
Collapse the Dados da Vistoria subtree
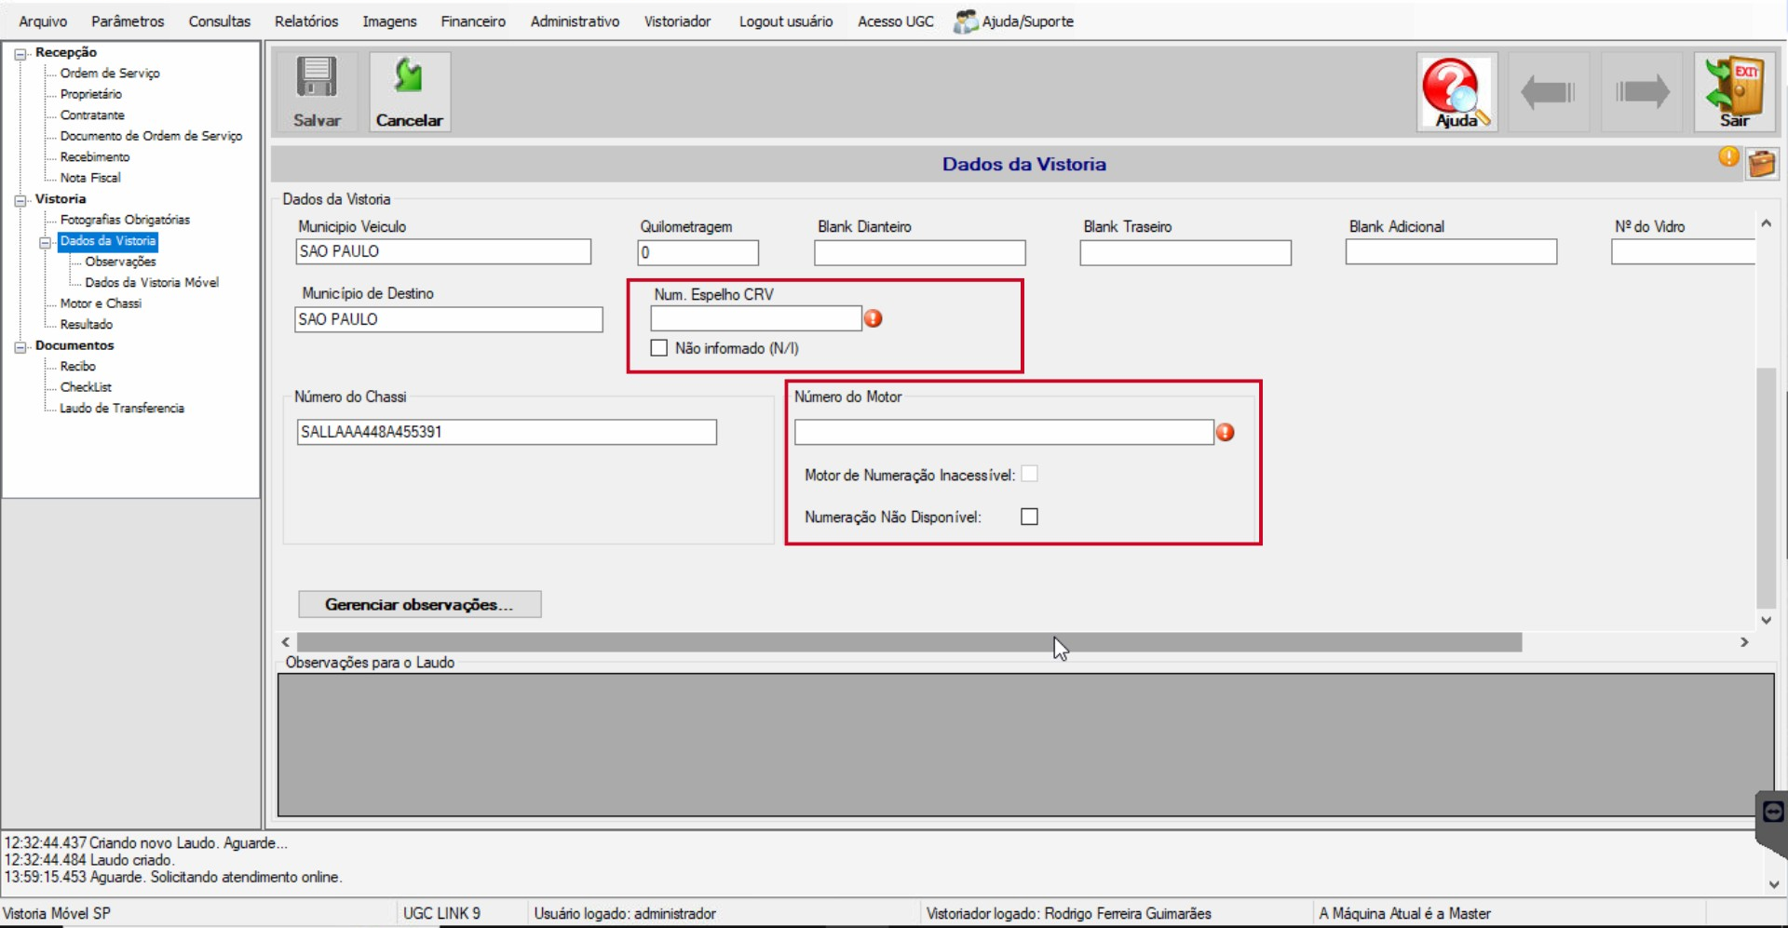click(x=45, y=242)
